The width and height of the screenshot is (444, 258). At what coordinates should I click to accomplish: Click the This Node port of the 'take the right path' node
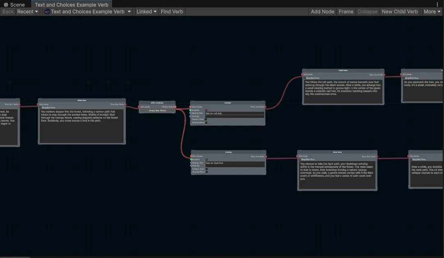click(298, 156)
